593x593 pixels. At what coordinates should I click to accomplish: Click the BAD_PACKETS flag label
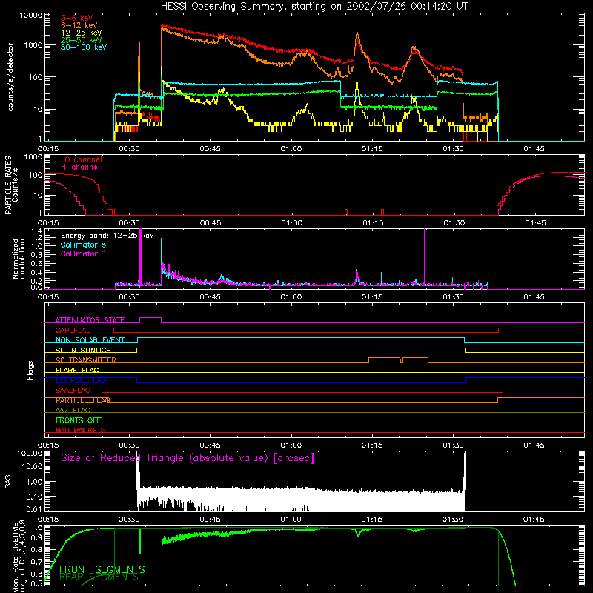point(81,430)
